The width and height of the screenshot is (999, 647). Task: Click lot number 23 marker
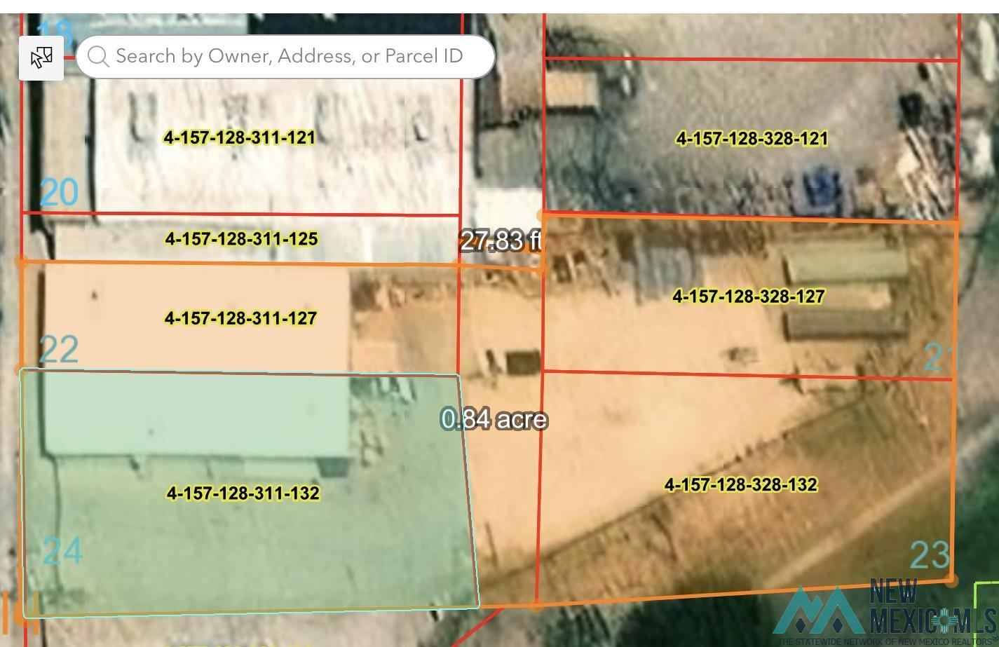coord(930,554)
